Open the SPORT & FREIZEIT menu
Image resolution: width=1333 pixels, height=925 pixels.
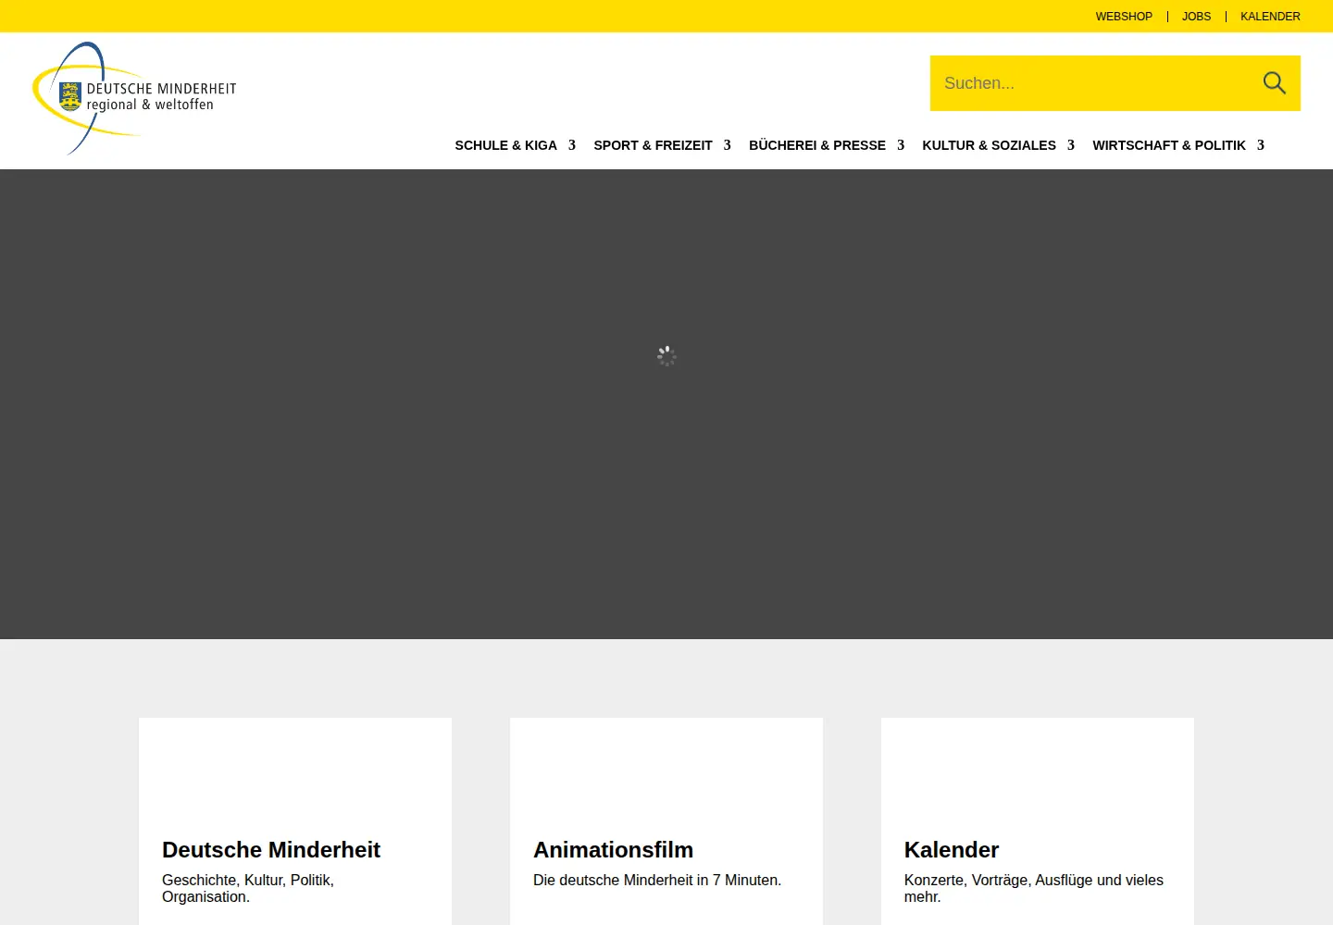coord(653,145)
